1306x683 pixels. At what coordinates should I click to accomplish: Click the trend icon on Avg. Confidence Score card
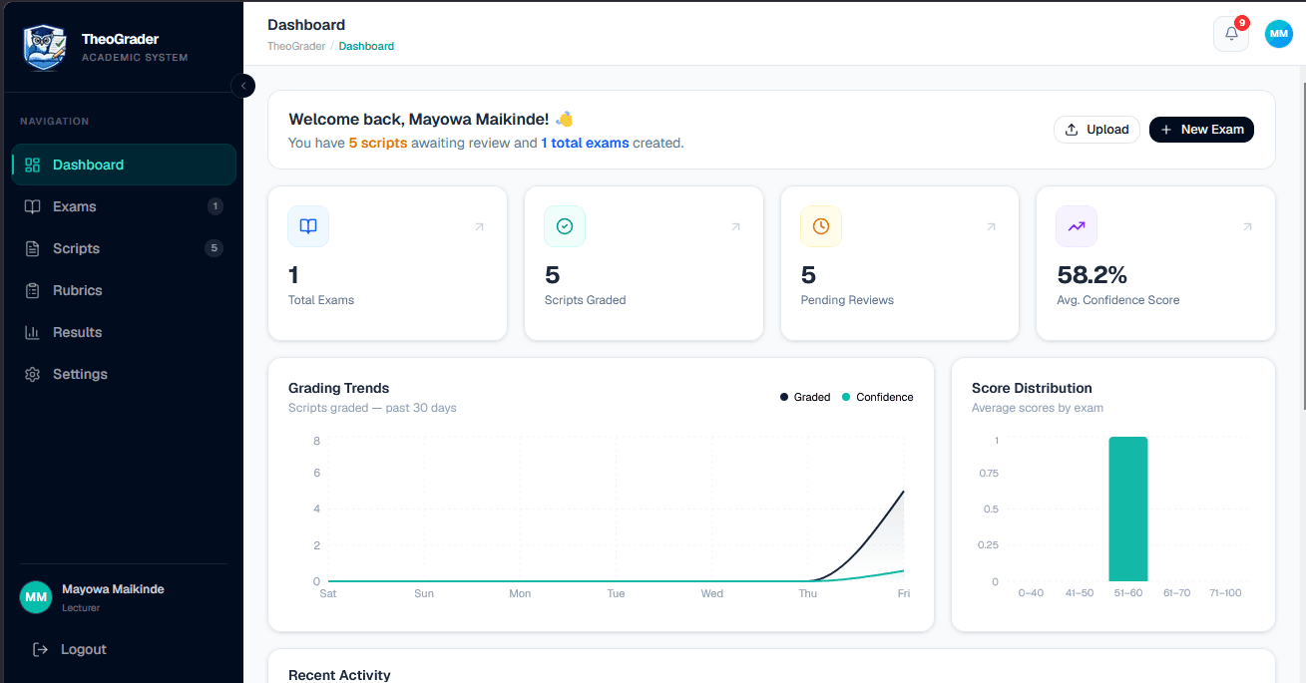click(x=1077, y=226)
